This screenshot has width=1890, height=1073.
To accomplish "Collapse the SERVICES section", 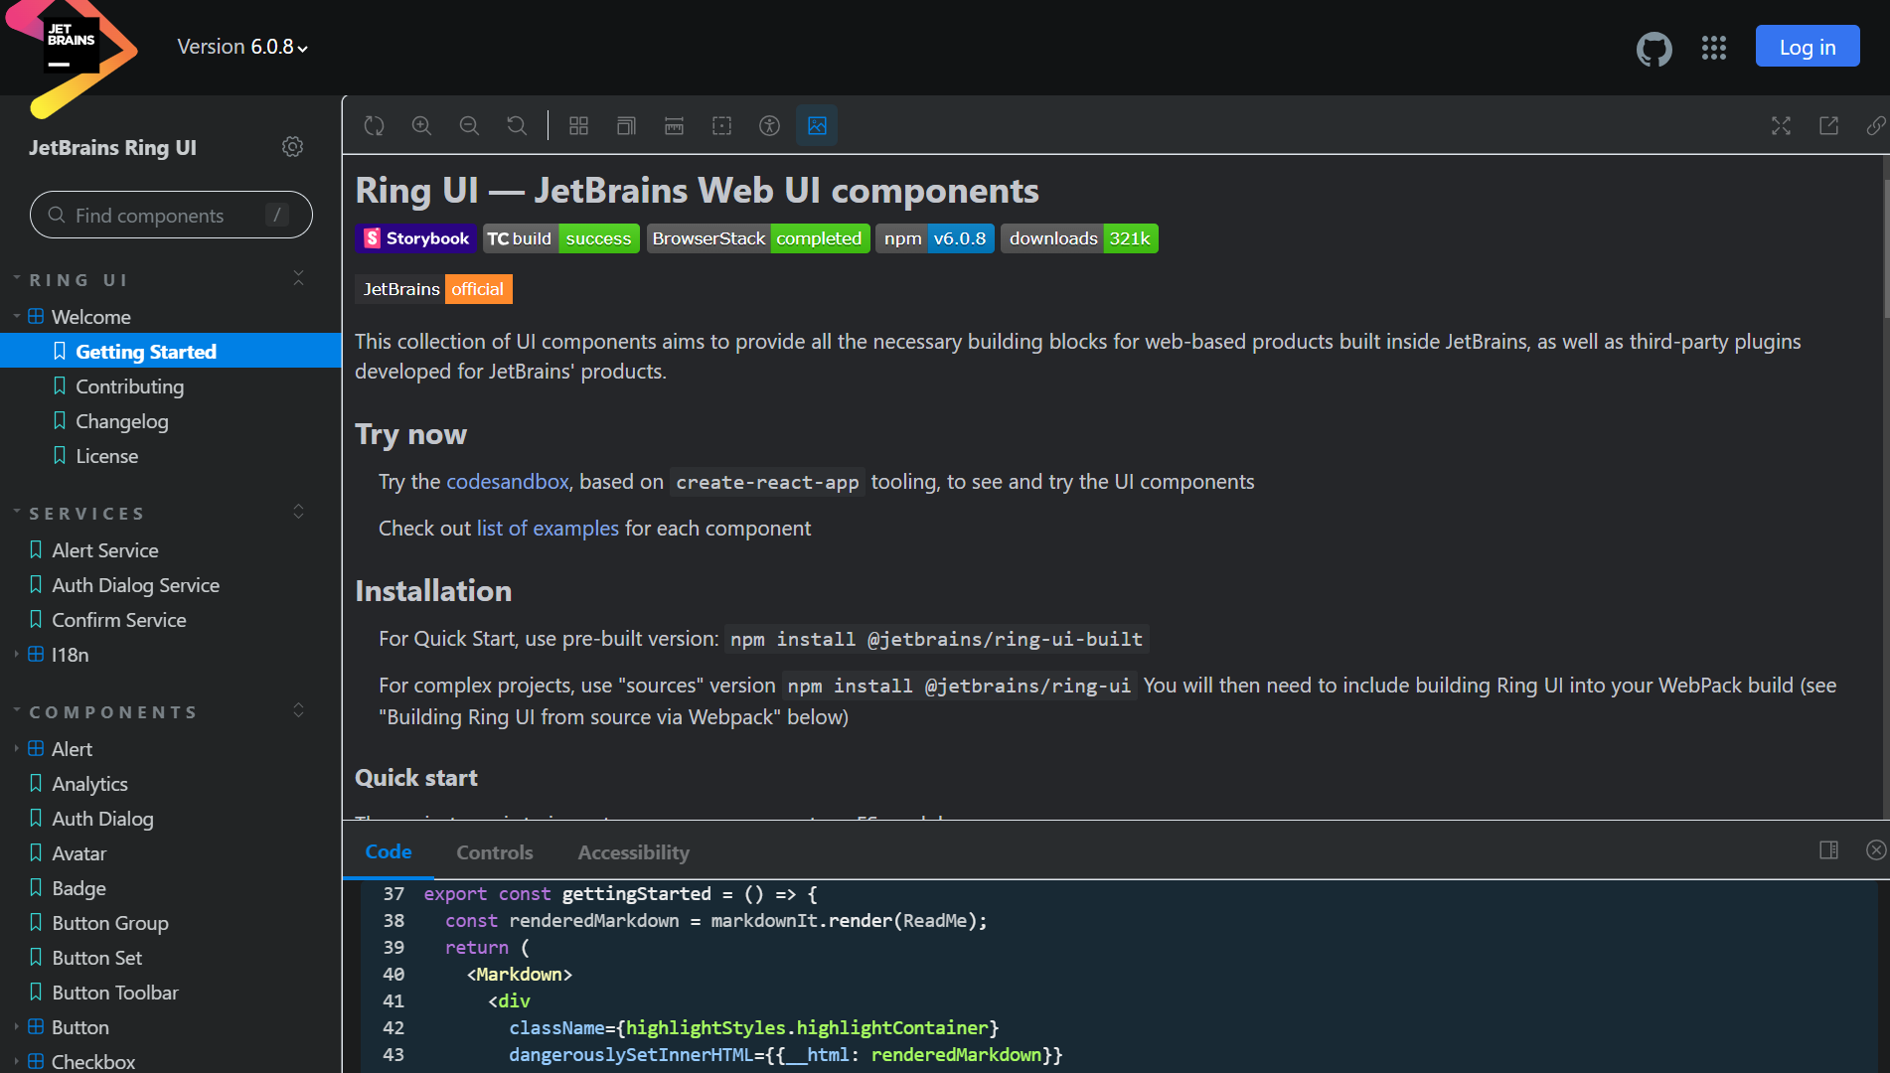I will coord(86,514).
